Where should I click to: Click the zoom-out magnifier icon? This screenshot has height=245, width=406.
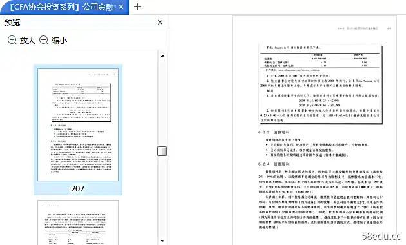(44, 40)
